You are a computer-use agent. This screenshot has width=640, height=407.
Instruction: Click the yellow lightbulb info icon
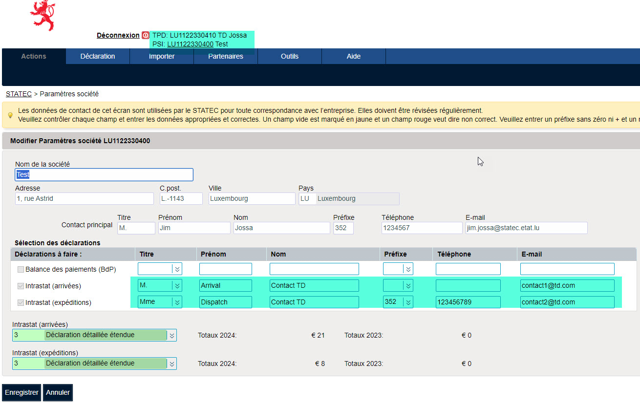(10, 115)
